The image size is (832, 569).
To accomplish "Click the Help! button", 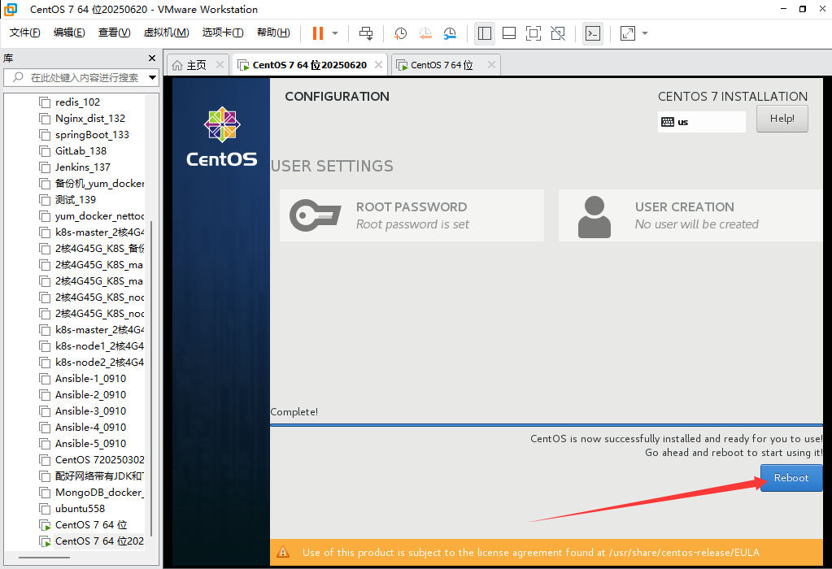I will (782, 119).
